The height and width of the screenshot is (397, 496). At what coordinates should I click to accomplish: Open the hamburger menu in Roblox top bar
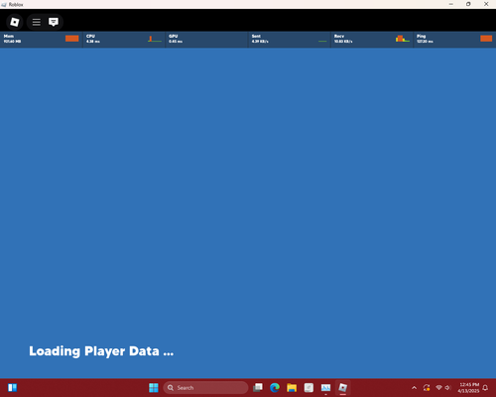pyautogui.click(x=37, y=22)
